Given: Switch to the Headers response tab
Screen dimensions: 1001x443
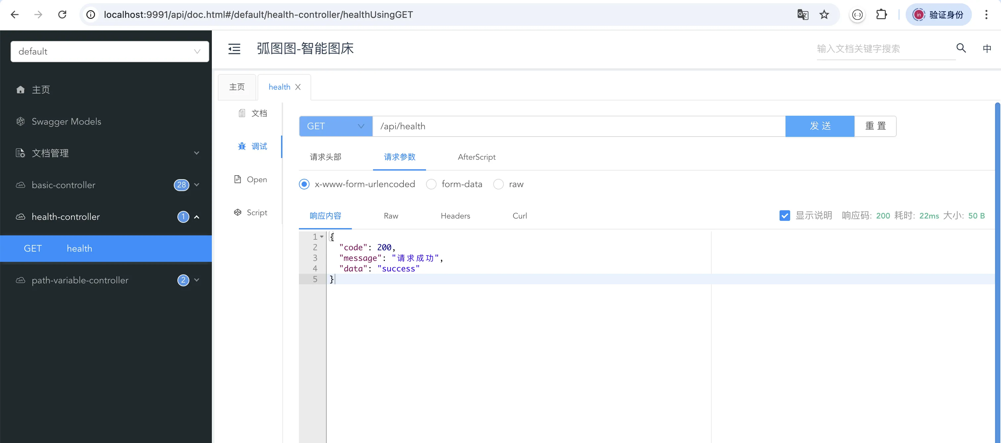Looking at the screenshot, I should pos(455,216).
